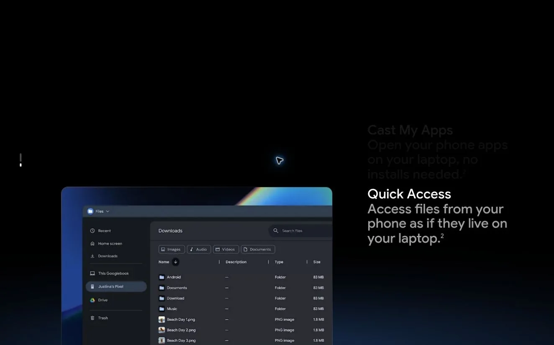Click the Search files field
The image size is (554, 345).
click(300, 231)
